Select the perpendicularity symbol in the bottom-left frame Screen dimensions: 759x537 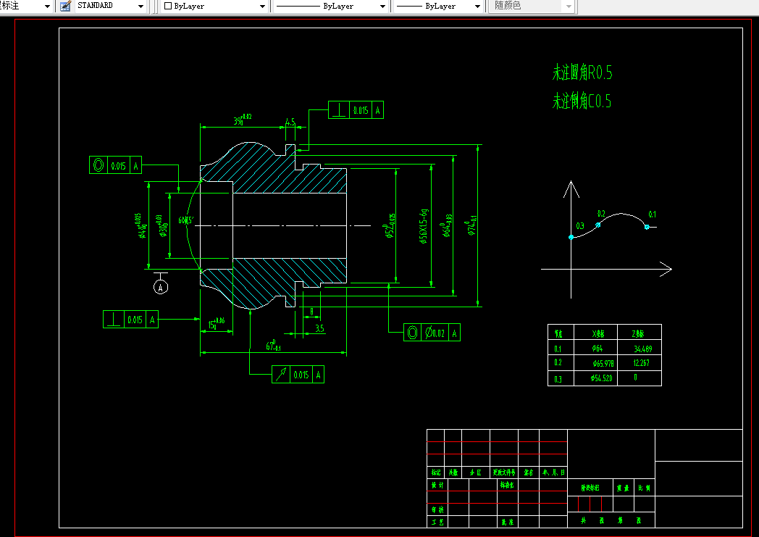pos(114,319)
